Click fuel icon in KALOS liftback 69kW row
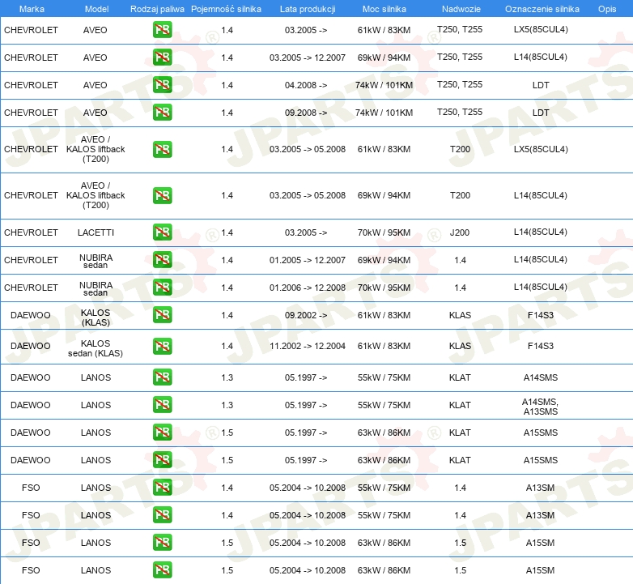This screenshot has height=584, width=633. pos(162,195)
